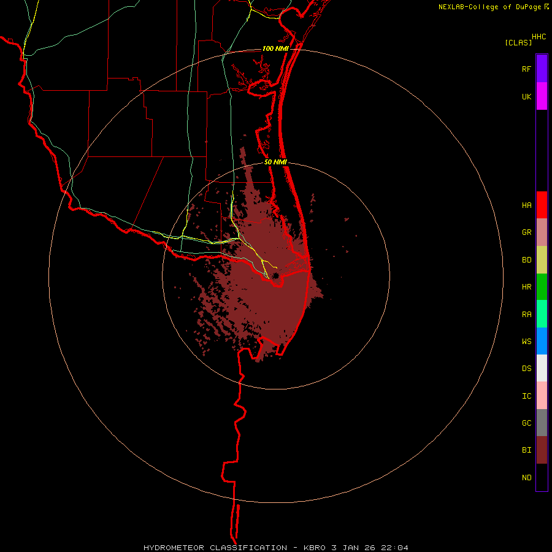Click the WS legend label
Image resolution: width=552 pixels, height=552 pixels.
click(526, 342)
